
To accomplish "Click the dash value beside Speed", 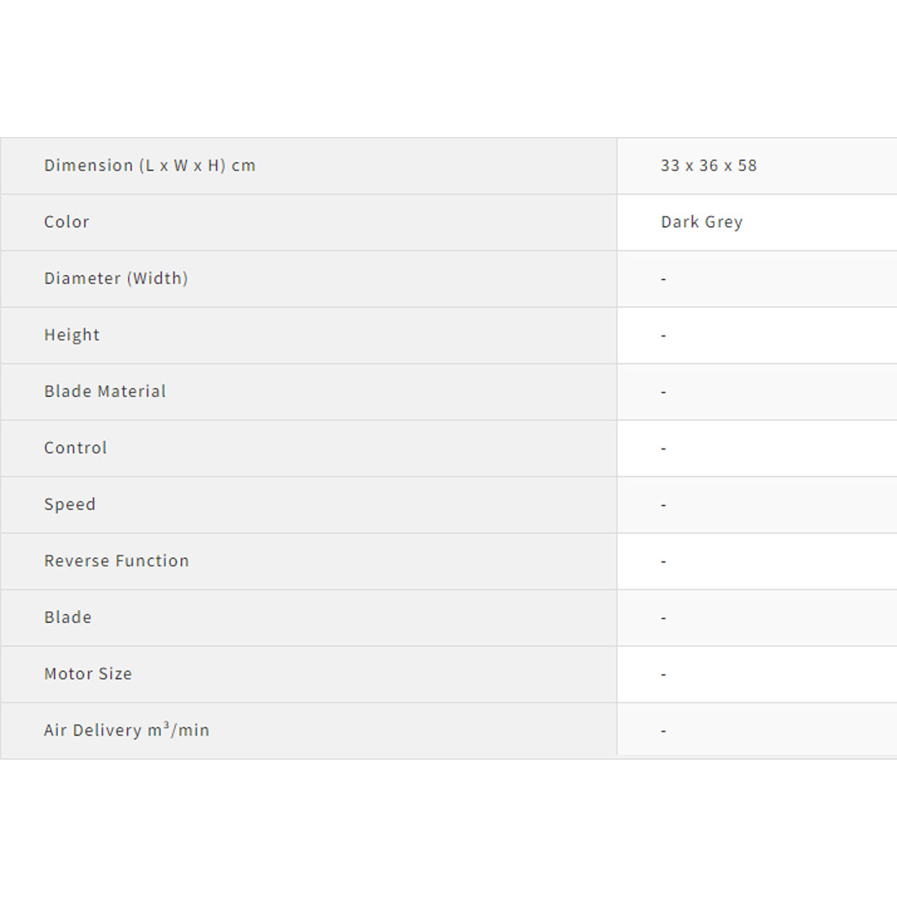I will (664, 505).
